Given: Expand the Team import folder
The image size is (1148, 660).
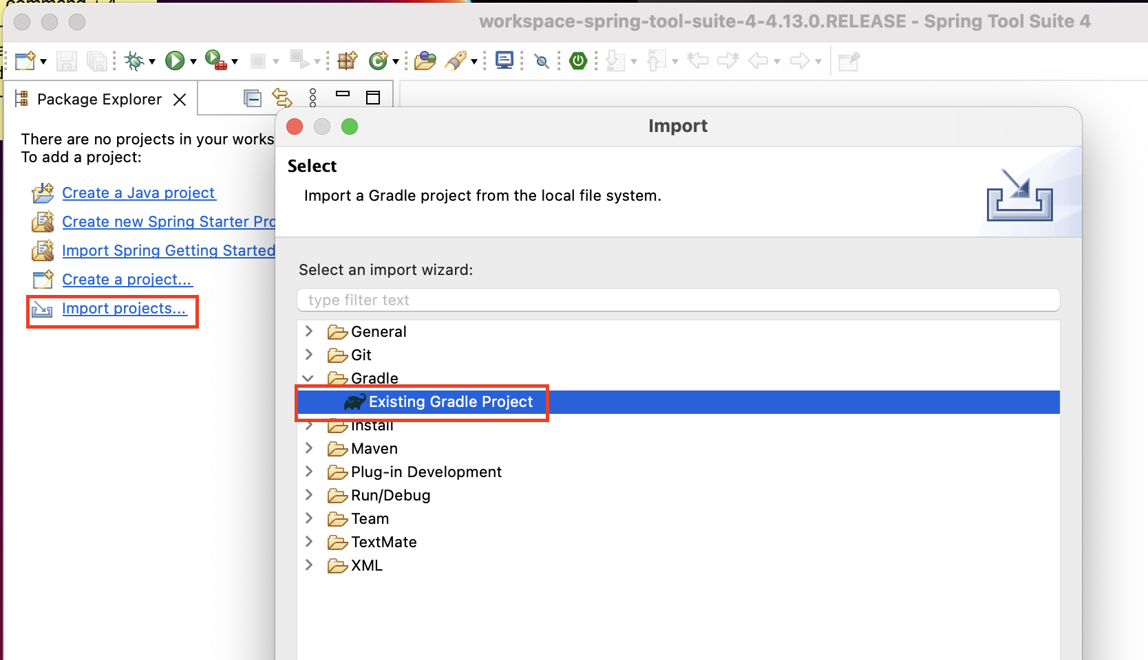Looking at the screenshot, I should coord(309,518).
